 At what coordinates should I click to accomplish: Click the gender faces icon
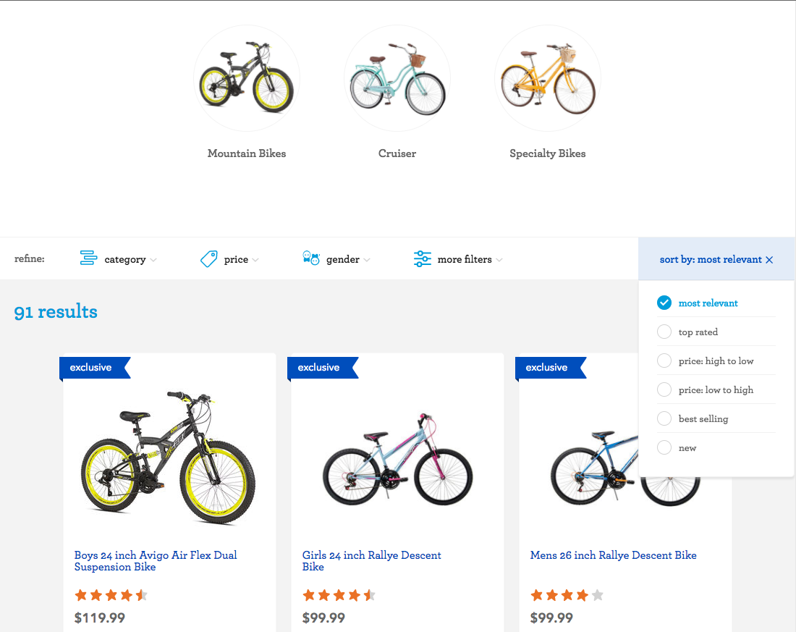pyautogui.click(x=311, y=258)
